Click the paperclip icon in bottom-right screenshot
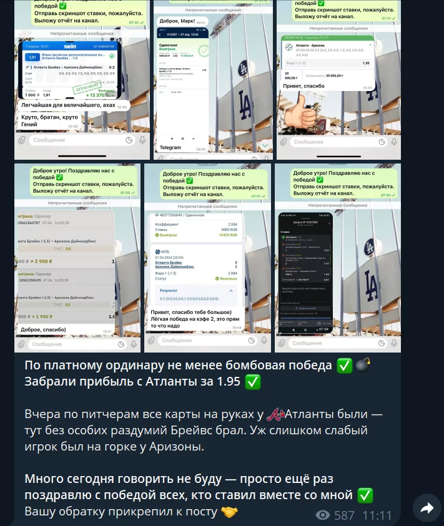The image size is (444, 526). (282, 343)
